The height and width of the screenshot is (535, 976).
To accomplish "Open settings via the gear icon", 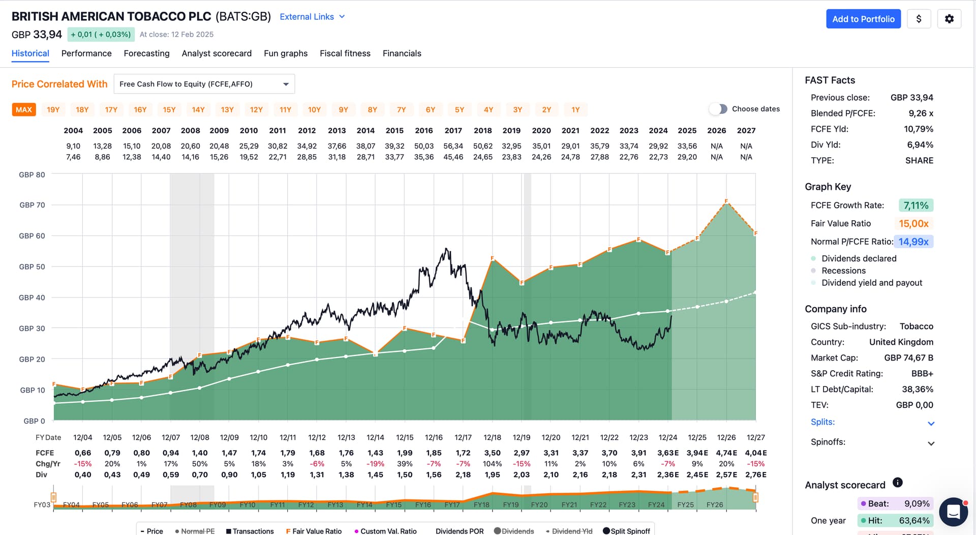I will point(949,19).
